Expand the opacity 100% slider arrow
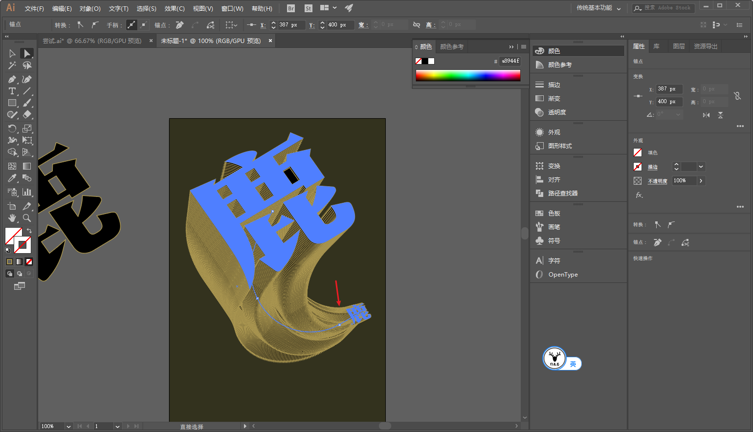This screenshot has width=753, height=432. 701,181
